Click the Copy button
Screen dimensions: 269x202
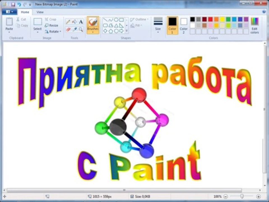point(22,26)
